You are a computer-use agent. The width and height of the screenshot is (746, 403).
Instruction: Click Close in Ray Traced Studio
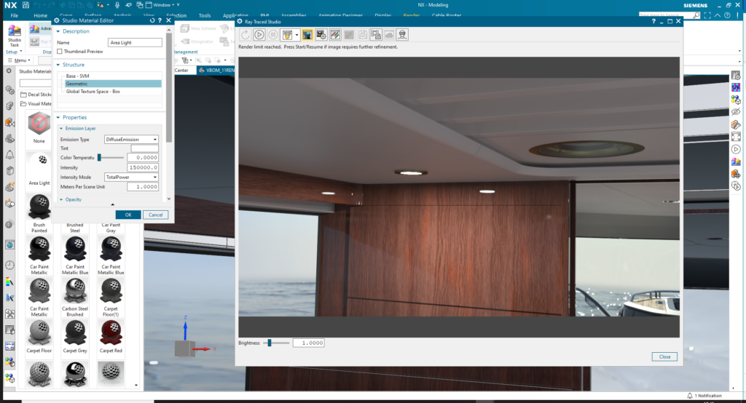coord(664,356)
